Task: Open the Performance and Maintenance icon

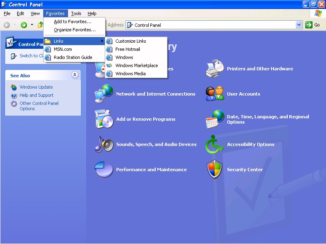Action: pyautogui.click(x=104, y=170)
